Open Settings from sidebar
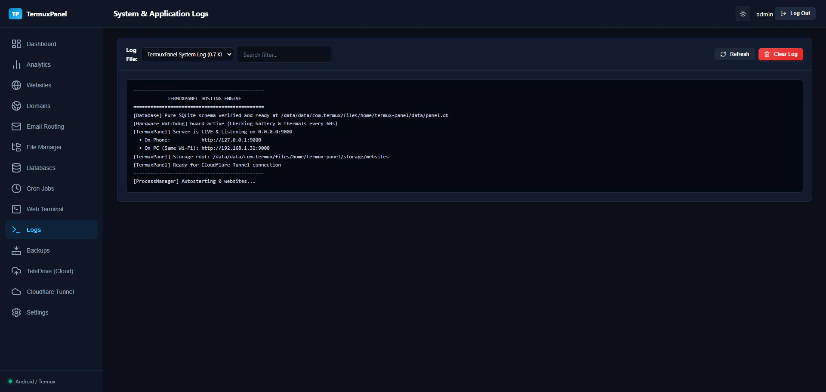Screen dimensions: 826x392 click(52, 312)
